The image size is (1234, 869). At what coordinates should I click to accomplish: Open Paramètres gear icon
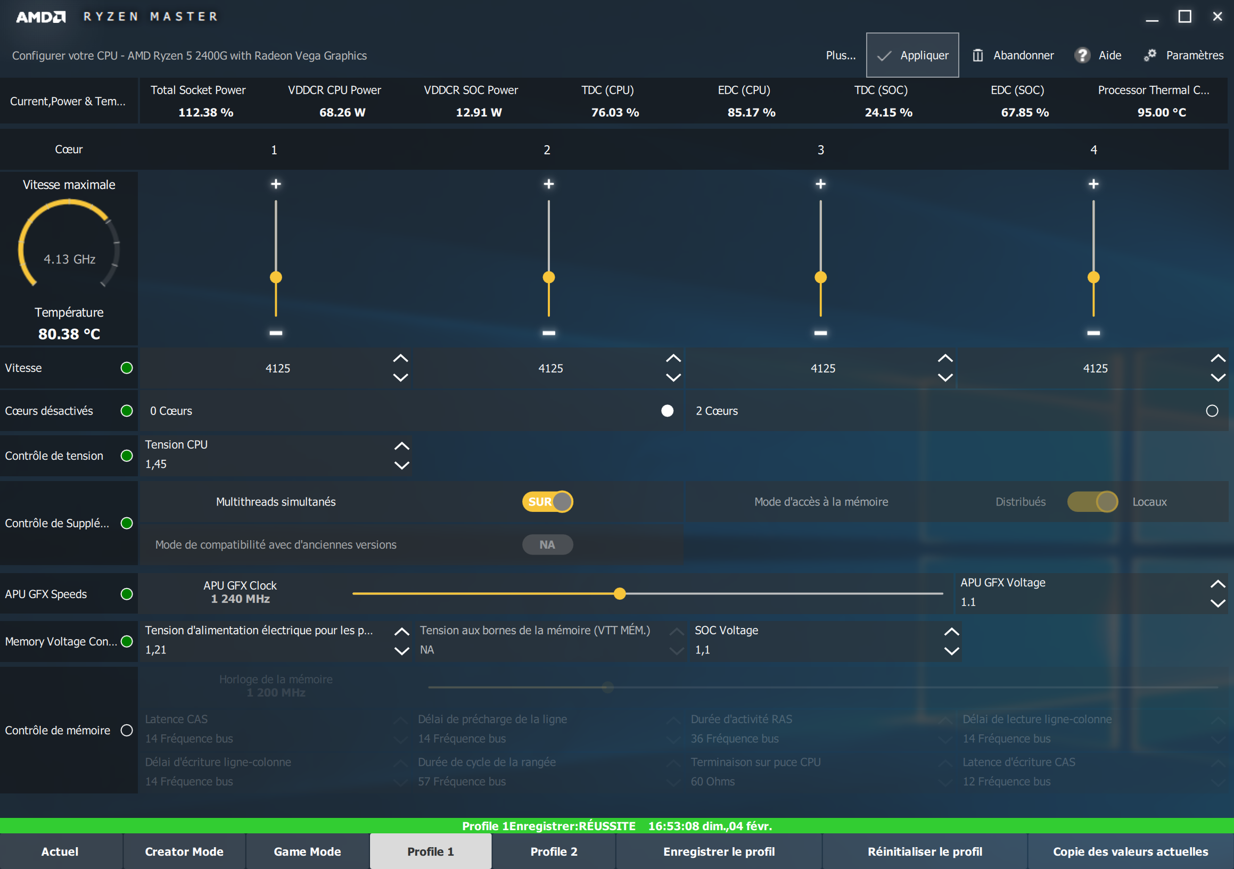pos(1149,55)
